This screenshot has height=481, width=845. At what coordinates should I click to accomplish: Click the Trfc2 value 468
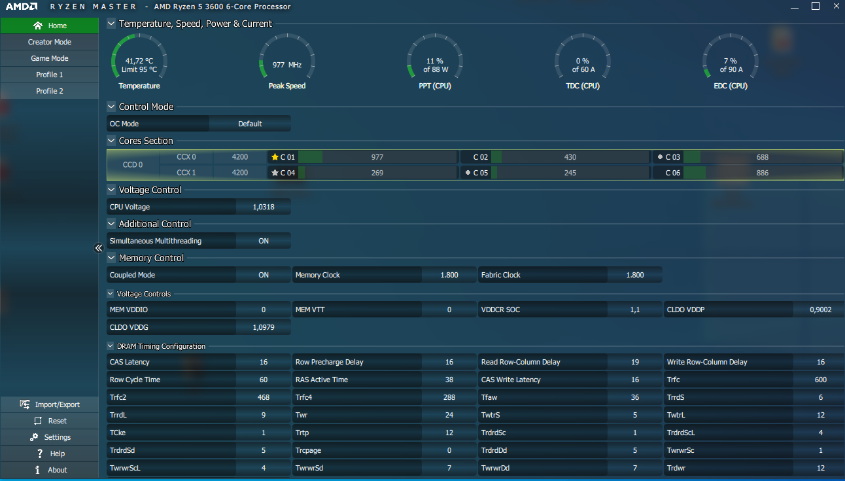pyautogui.click(x=264, y=397)
